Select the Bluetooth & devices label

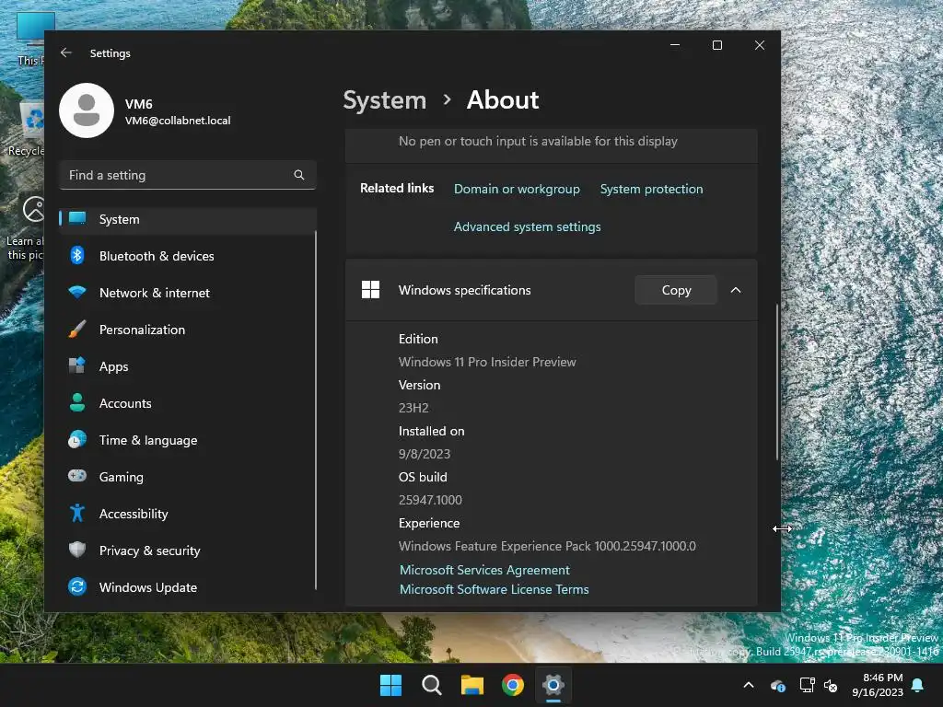click(157, 256)
